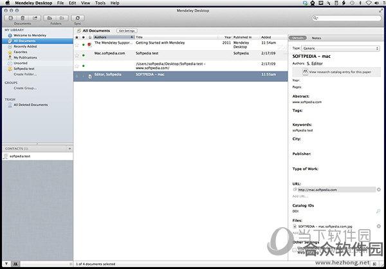Click the Welcome to Mendeley info icon
386x269 pixels.
click(x=10, y=35)
